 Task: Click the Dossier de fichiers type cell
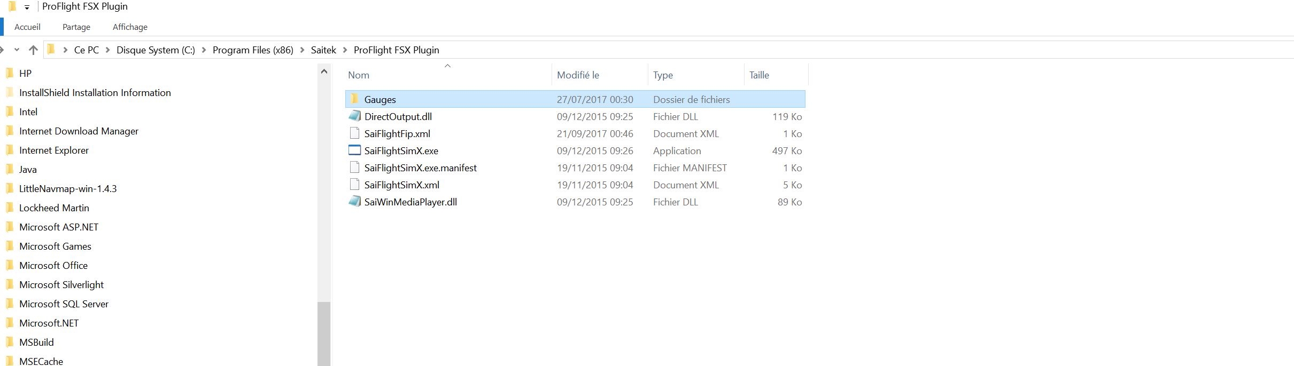click(691, 99)
